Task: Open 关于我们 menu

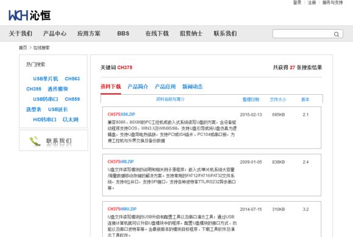Action: (x=21, y=33)
